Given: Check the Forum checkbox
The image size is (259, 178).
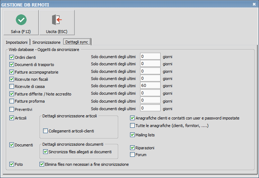Looking at the screenshot, I should pyautogui.click(x=132, y=155).
